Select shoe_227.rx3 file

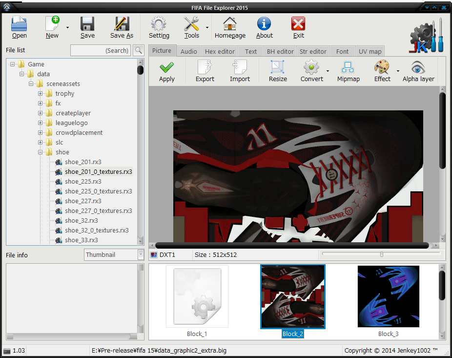point(83,201)
